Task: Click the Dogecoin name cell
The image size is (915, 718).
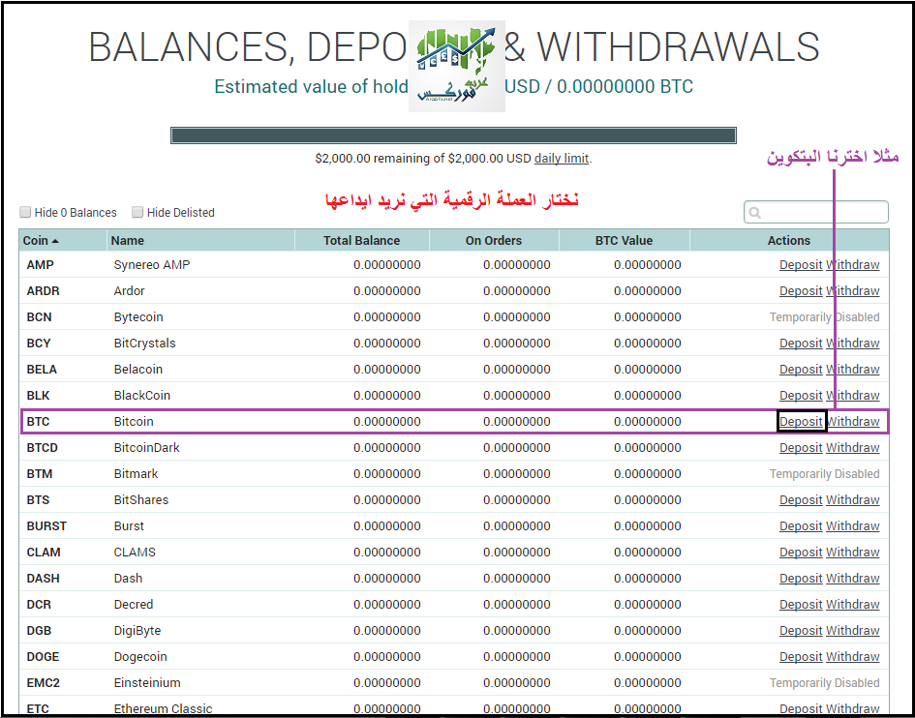Action: 140,657
